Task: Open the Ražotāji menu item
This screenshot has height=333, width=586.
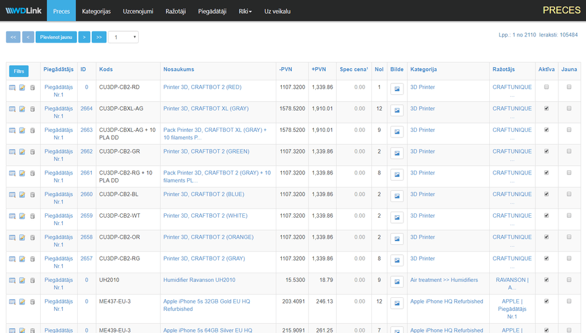Action: click(x=175, y=11)
